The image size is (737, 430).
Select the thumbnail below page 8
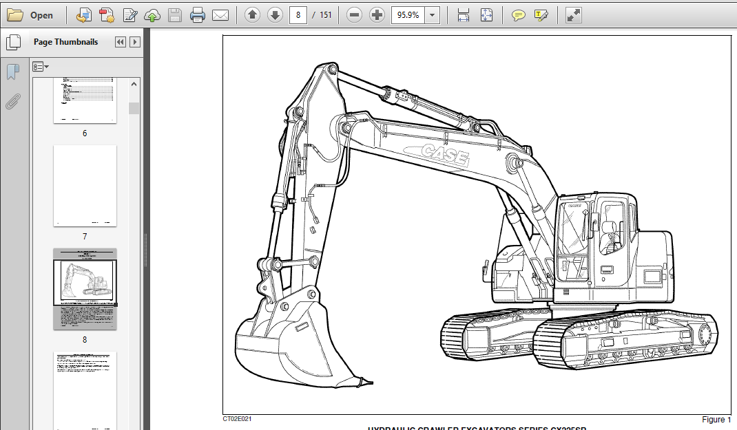[x=85, y=391]
